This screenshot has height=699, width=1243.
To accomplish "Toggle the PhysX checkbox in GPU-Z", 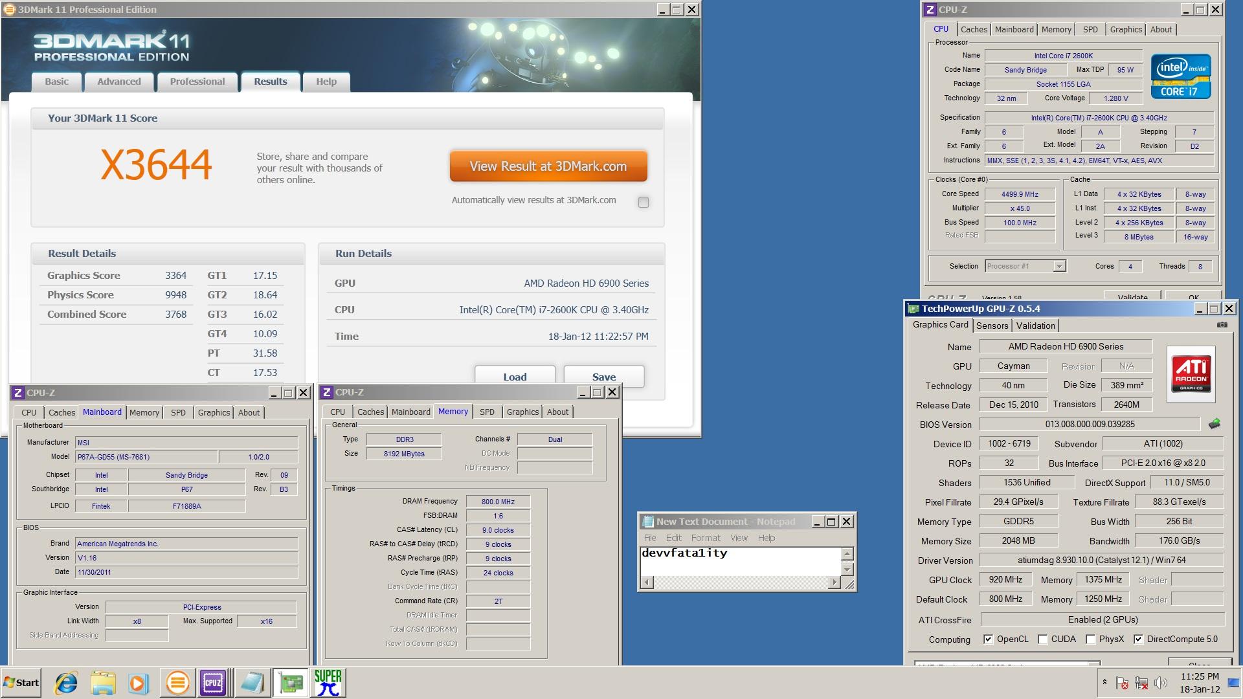I will (x=1090, y=639).
